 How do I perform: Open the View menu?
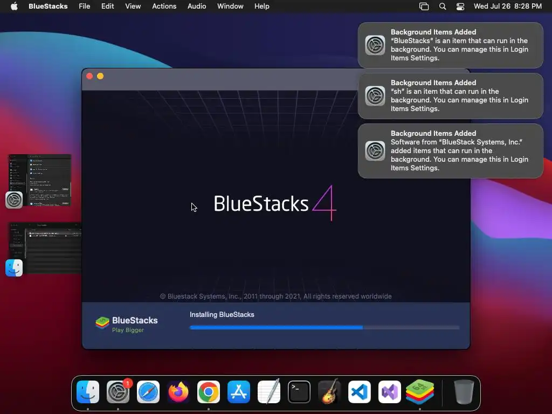pos(133,6)
